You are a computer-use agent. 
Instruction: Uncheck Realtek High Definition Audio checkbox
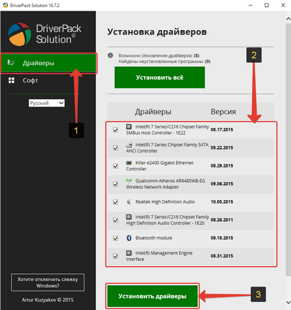(115, 202)
